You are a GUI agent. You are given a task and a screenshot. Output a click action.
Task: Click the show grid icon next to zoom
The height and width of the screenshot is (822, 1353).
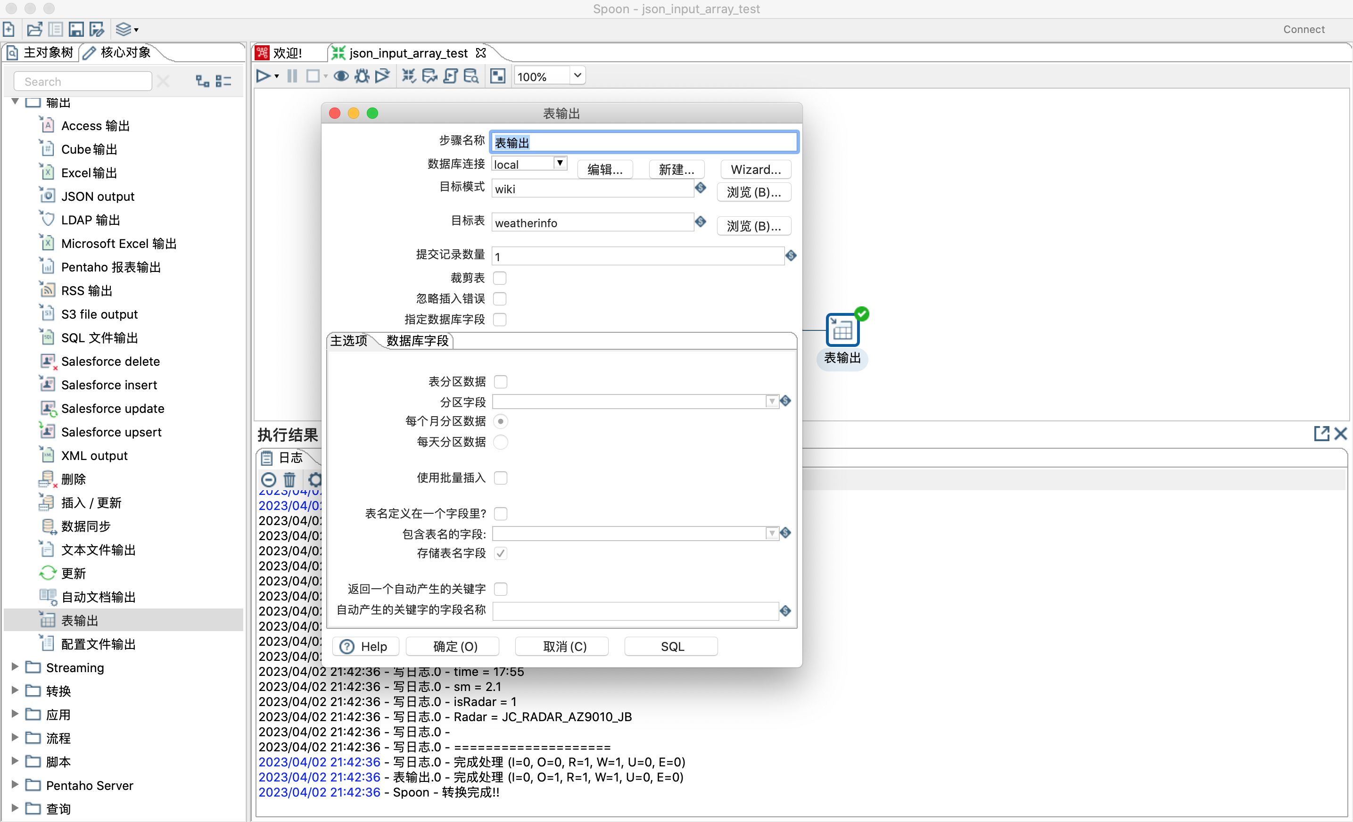pyautogui.click(x=497, y=76)
